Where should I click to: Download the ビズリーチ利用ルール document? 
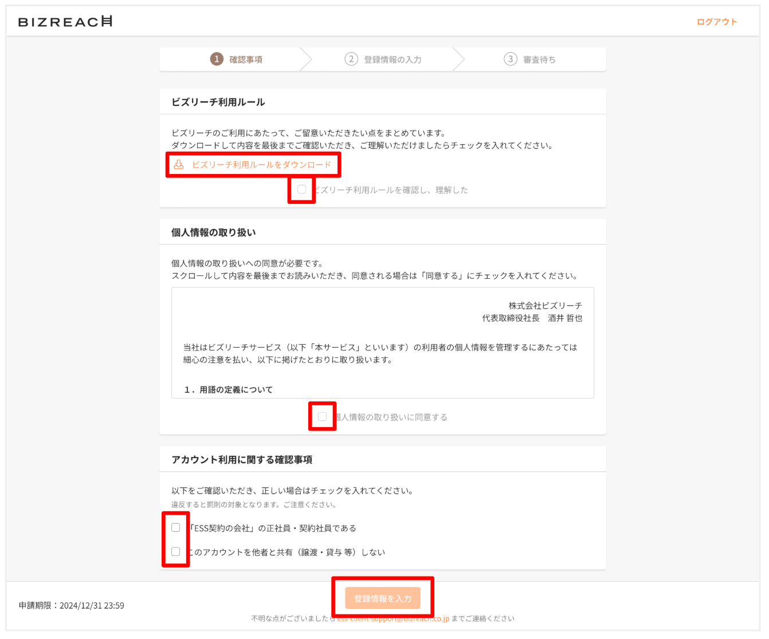pyautogui.click(x=261, y=165)
